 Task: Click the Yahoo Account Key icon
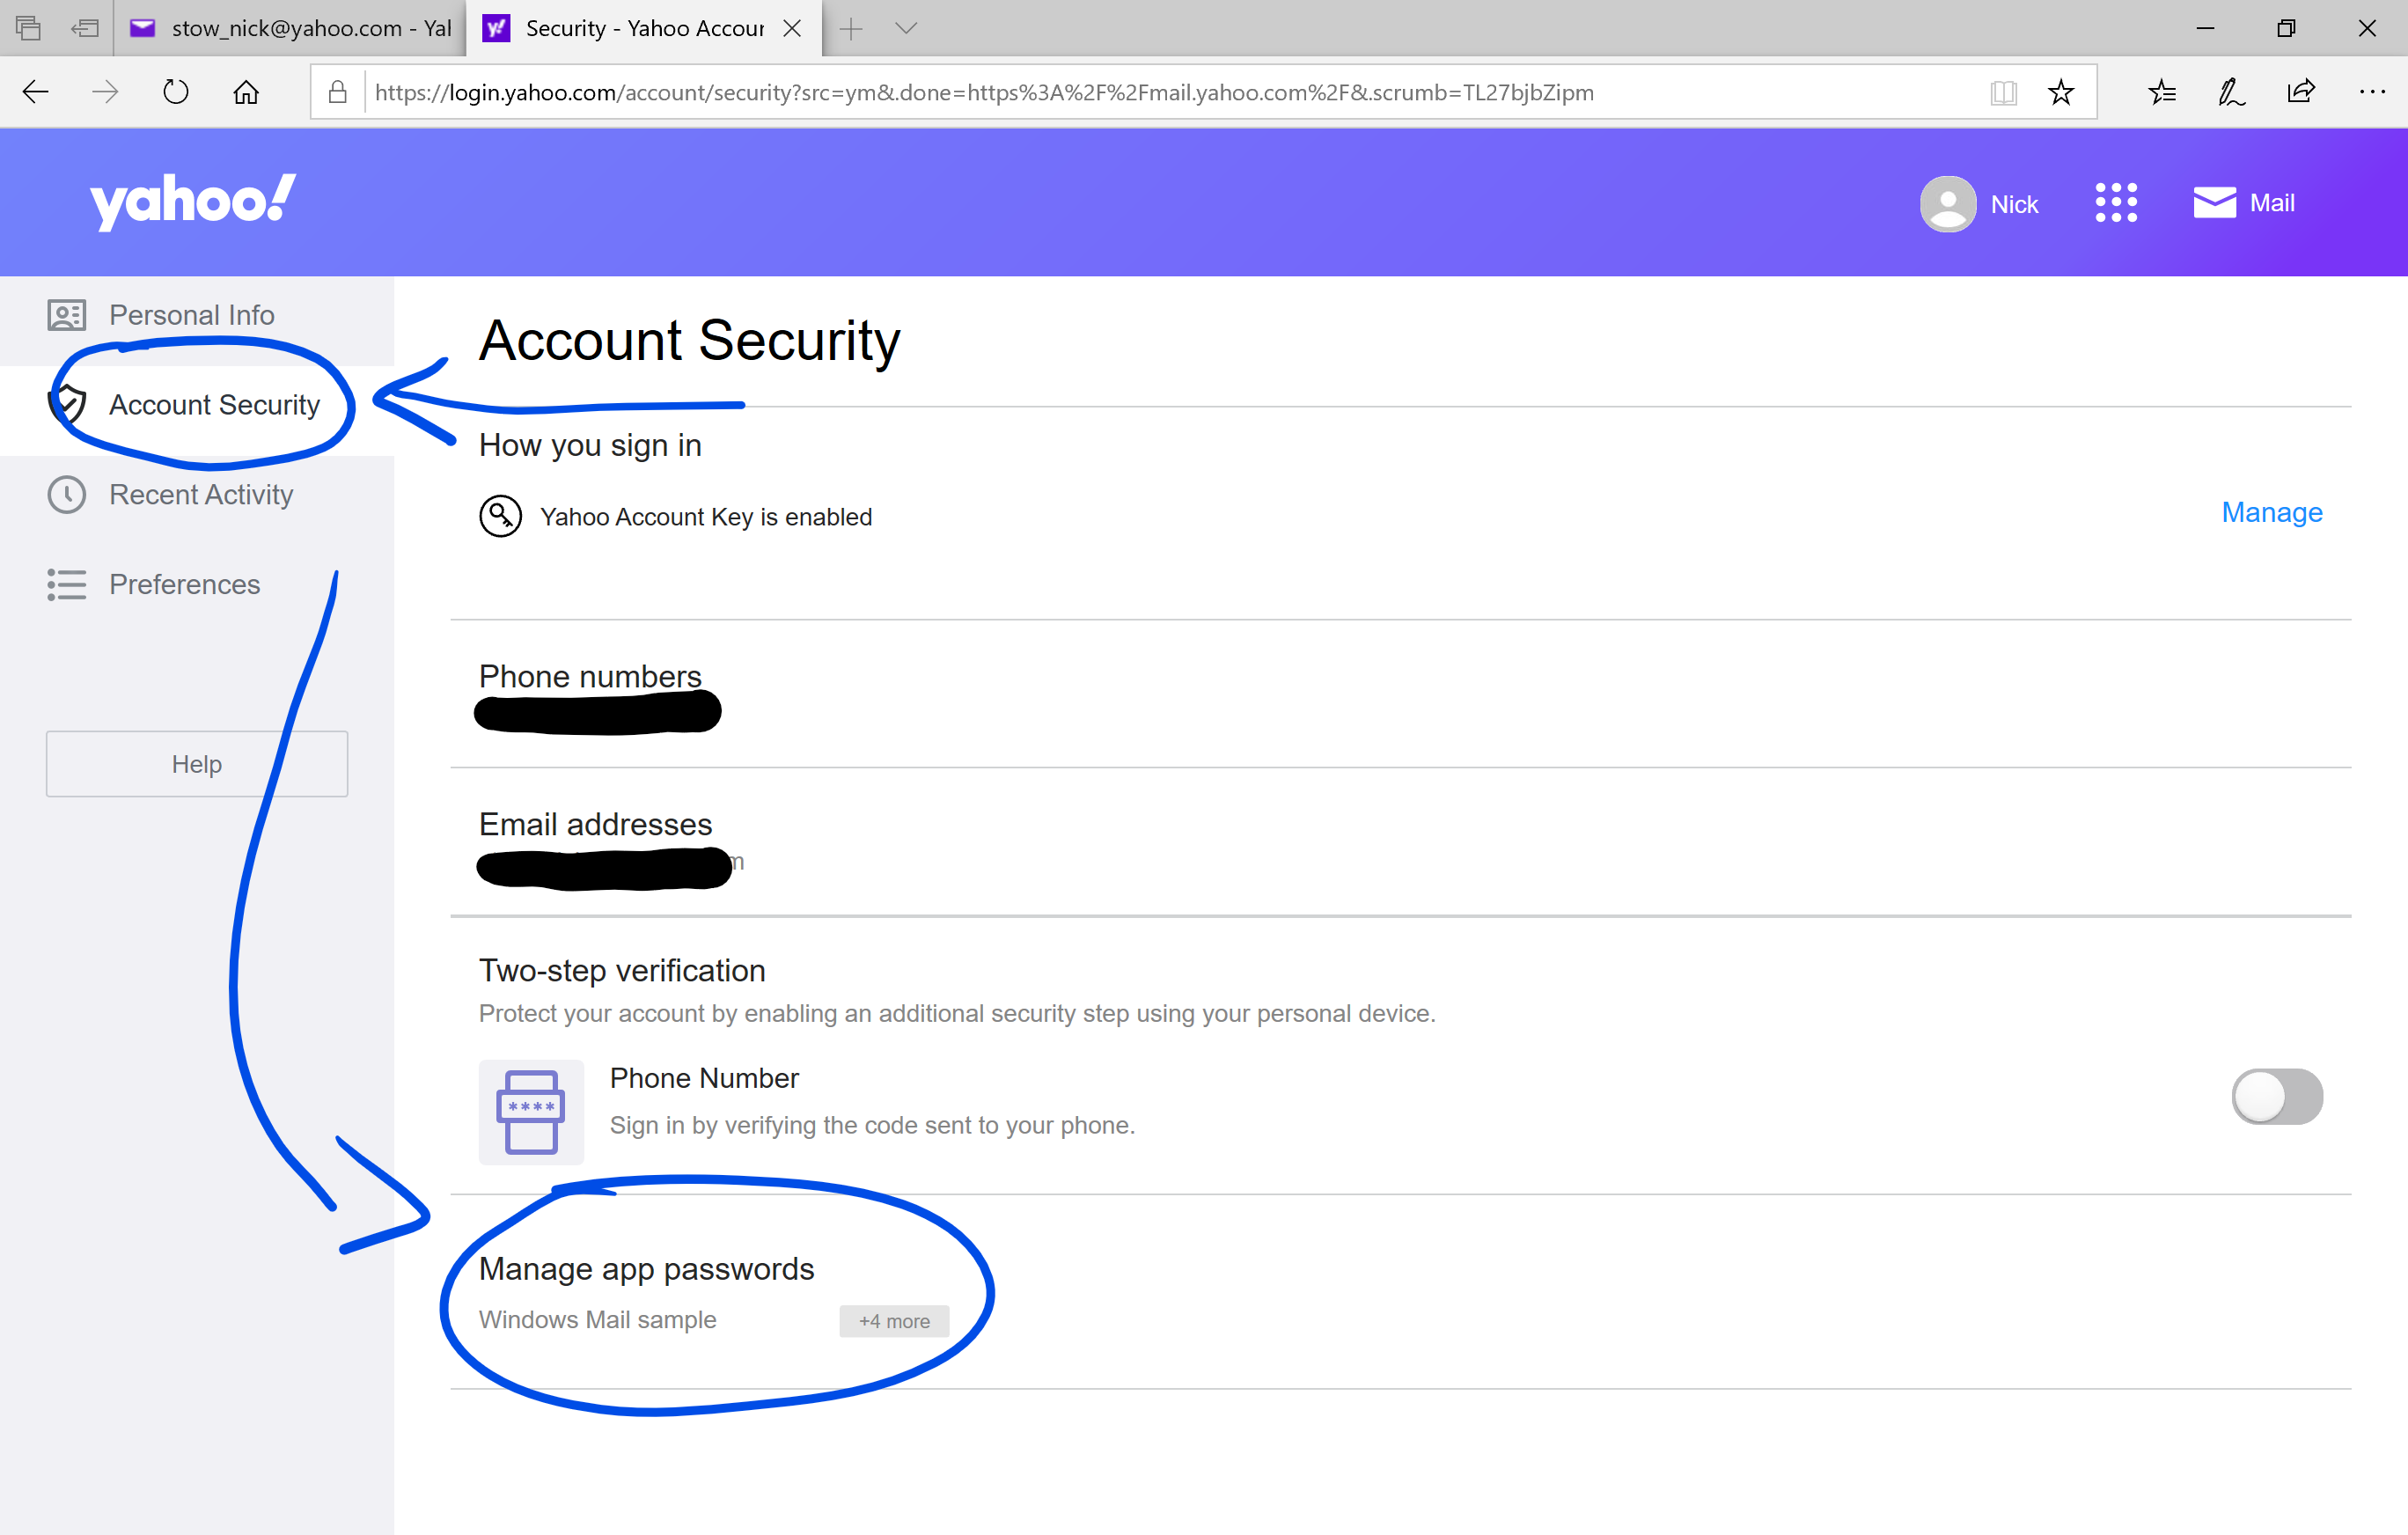tap(500, 516)
